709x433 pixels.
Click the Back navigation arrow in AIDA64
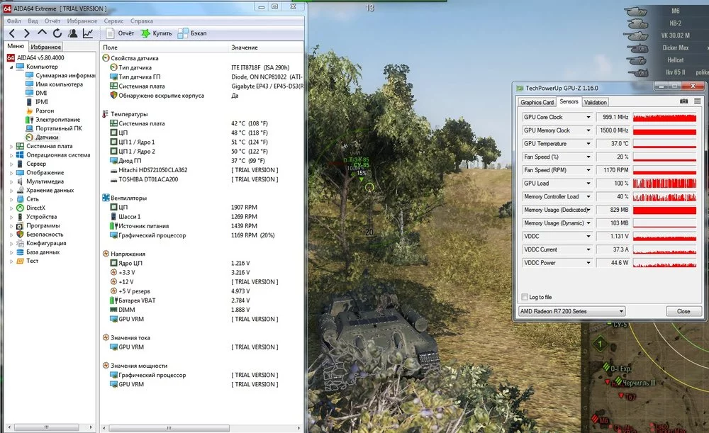[x=12, y=33]
